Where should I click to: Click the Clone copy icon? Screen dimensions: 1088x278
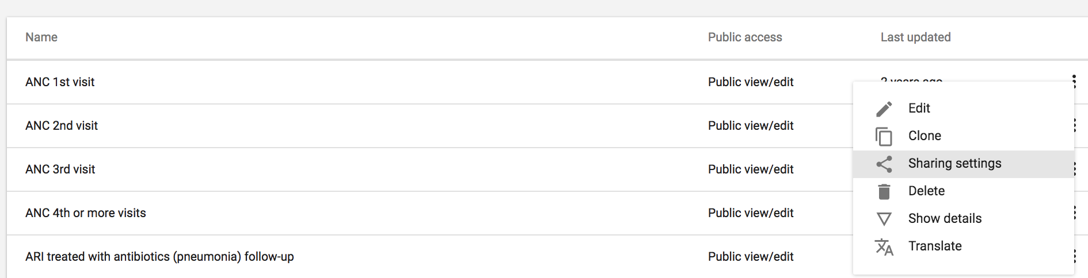[x=884, y=136]
